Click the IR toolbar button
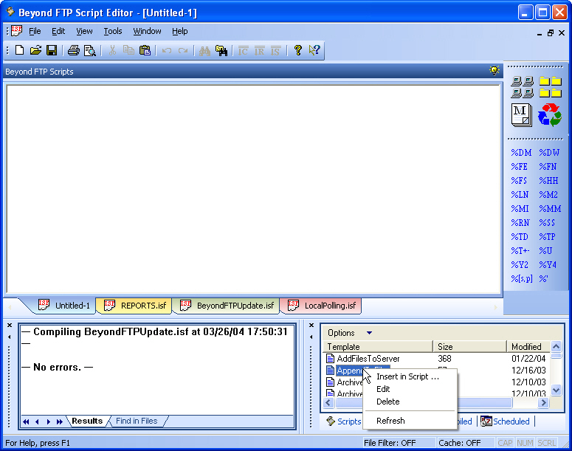 click(x=259, y=51)
